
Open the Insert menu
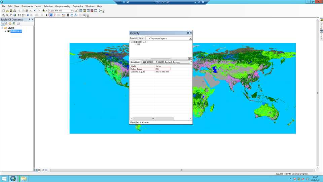[38, 6]
